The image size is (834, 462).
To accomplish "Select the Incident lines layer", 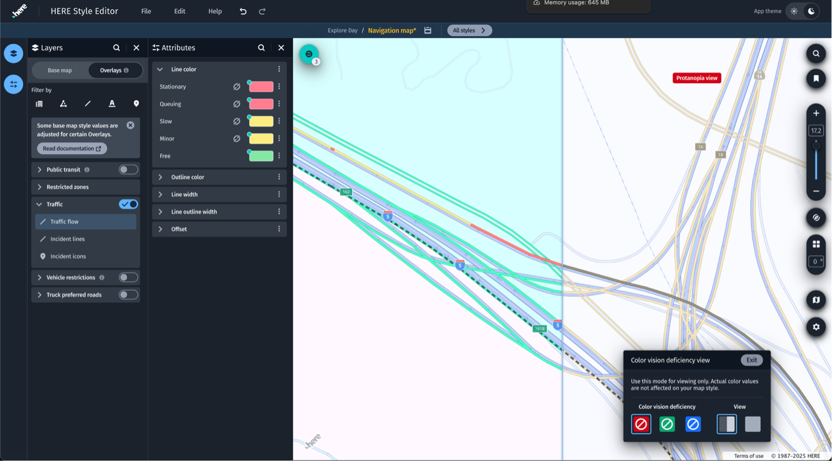I will 86,239.
